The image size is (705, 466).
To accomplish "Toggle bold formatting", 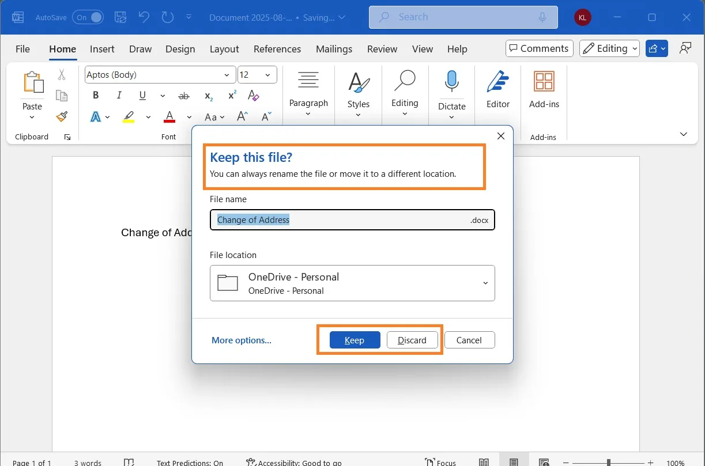I will click(x=96, y=95).
